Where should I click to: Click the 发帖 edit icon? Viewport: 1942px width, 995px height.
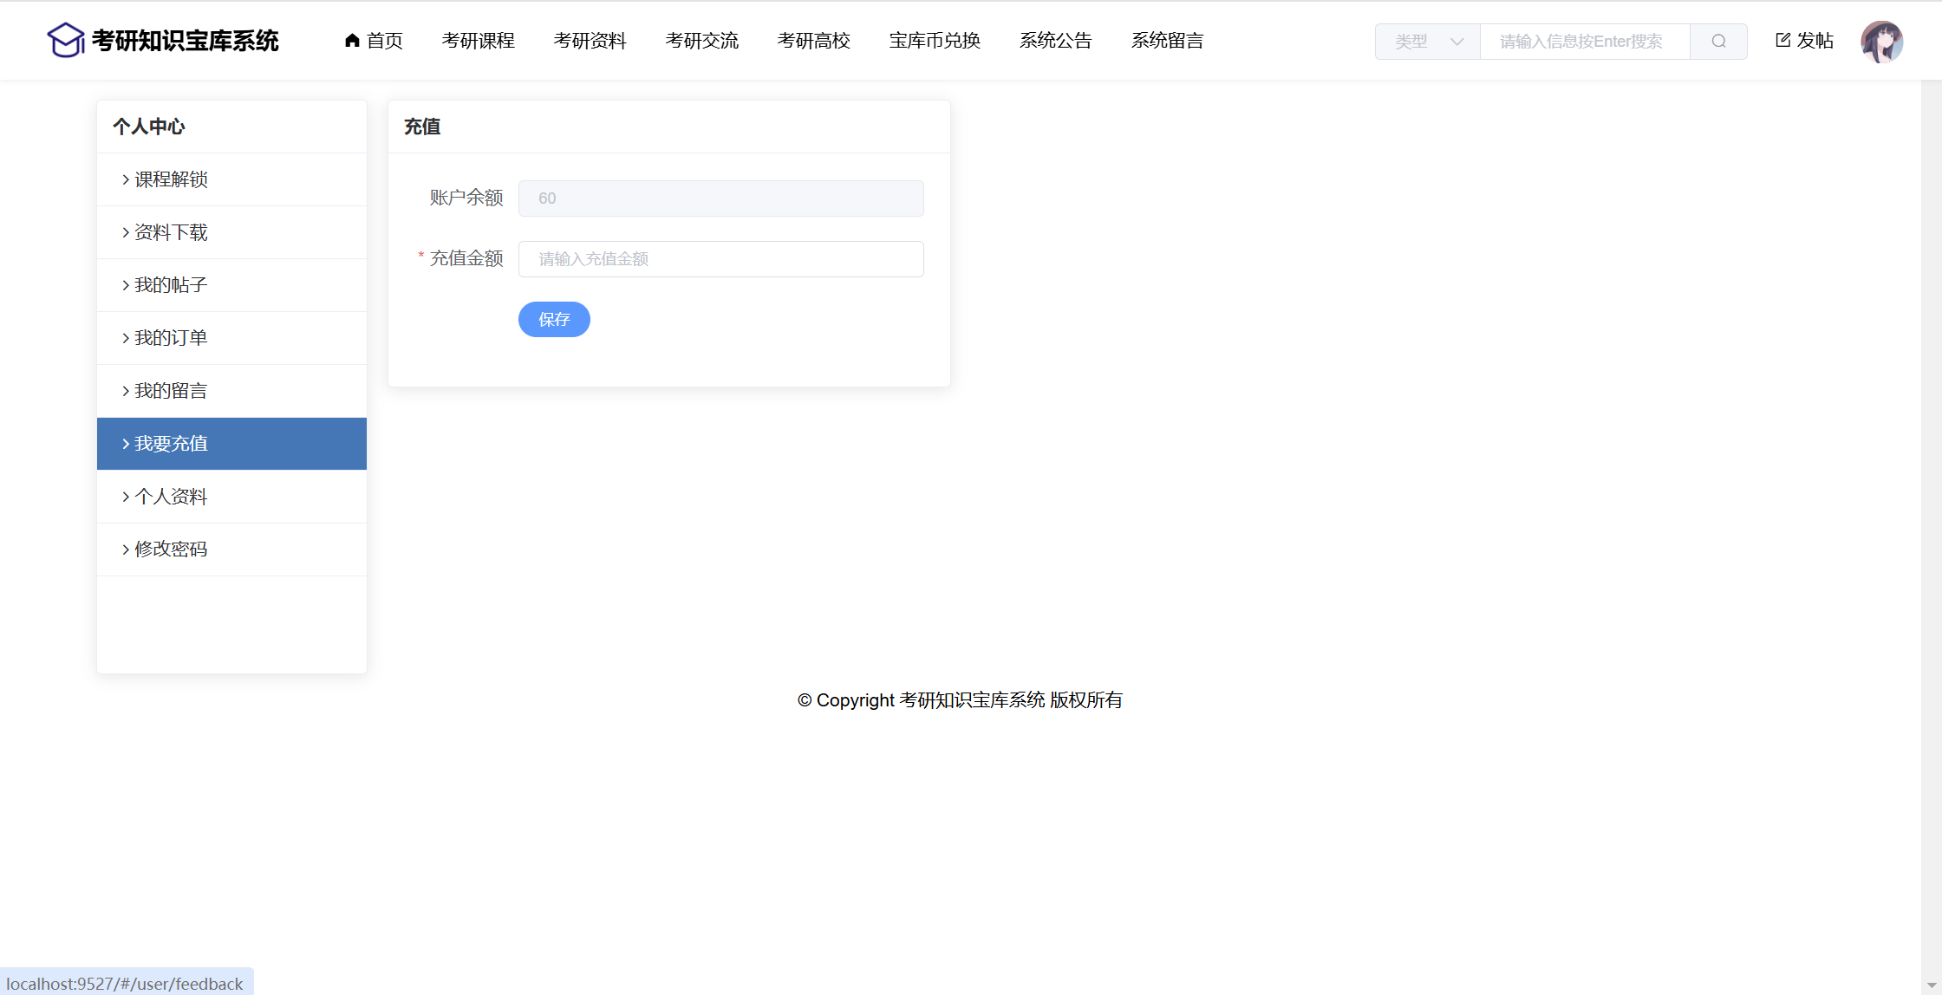pos(1782,40)
